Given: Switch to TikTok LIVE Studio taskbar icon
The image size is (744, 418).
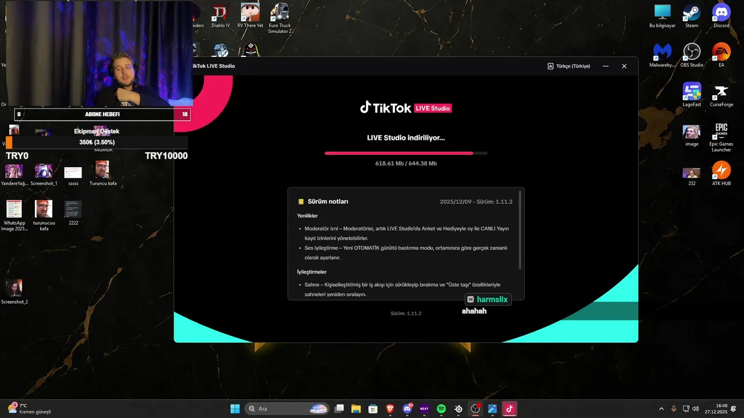Looking at the screenshot, I should [509, 409].
